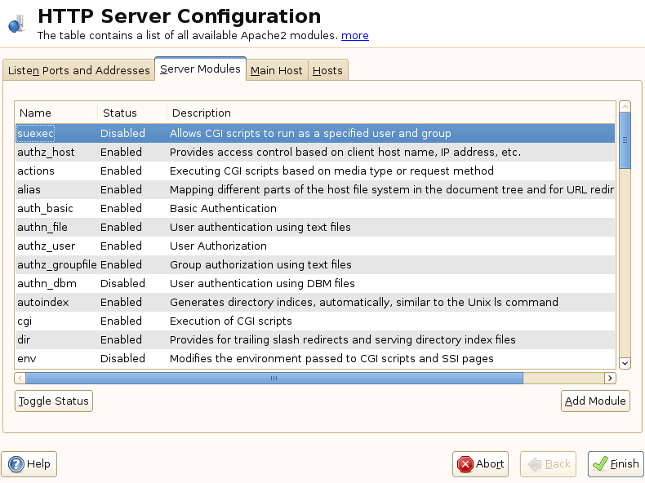Click the vertical scrollbar up arrow
This screenshot has height=483, width=645.
(625, 107)
